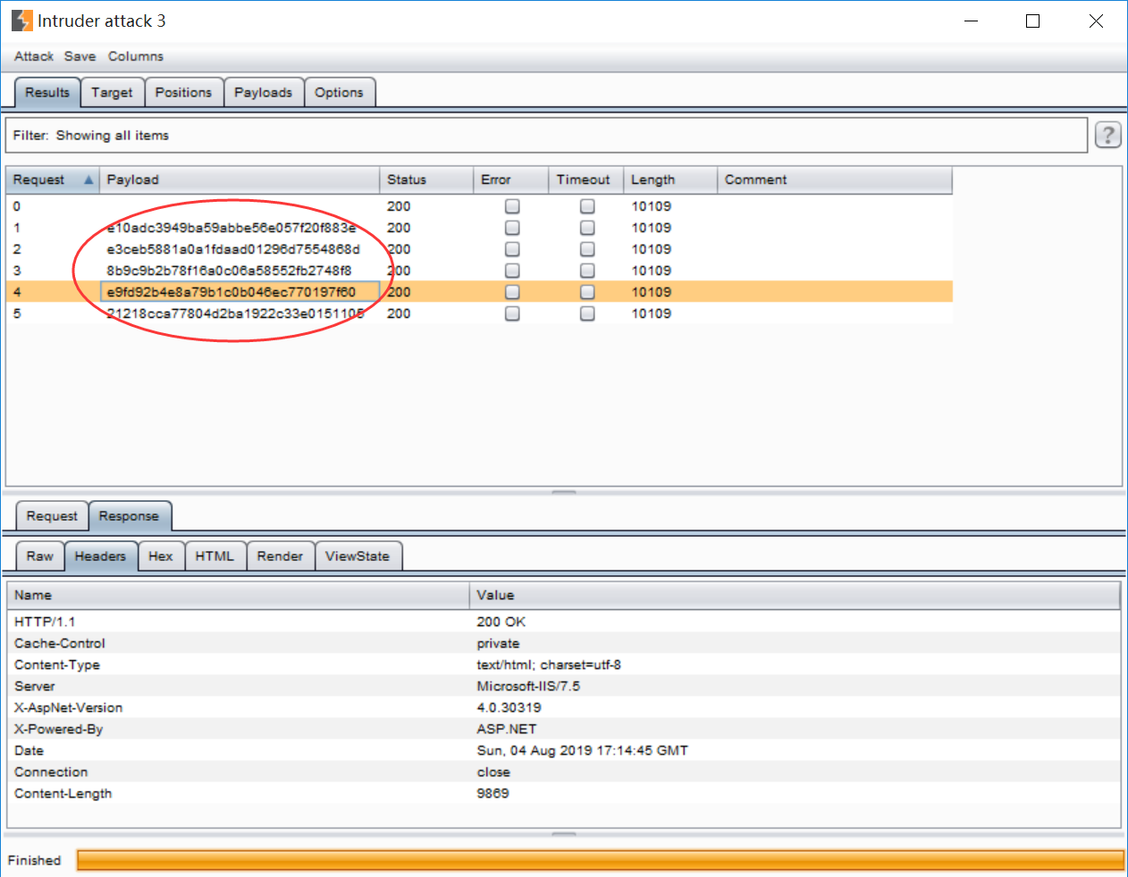Screen dimensions: 1128x877
Task: Click the Server header name
Action: tap(35, 686)
